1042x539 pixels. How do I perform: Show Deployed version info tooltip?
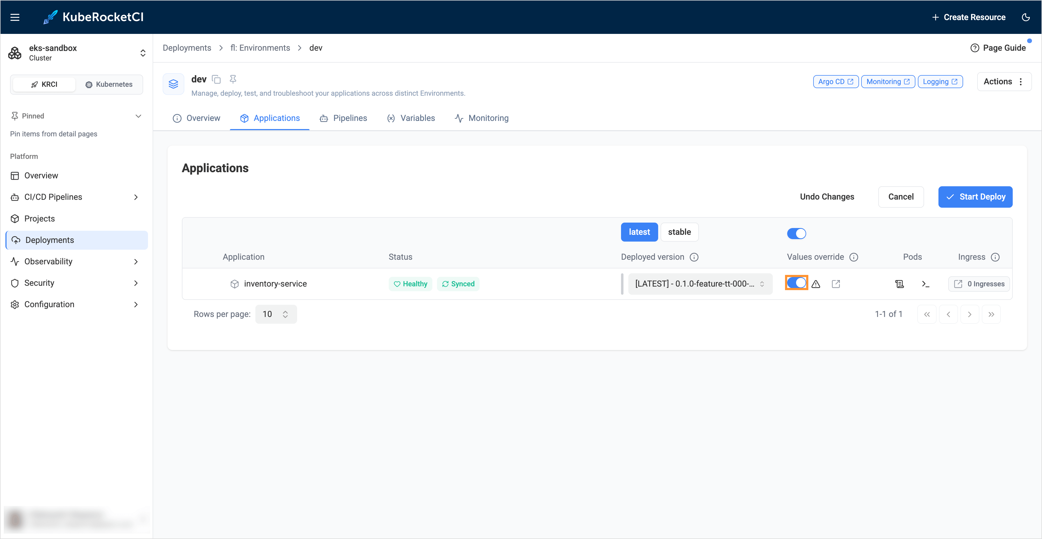point(694,257)
